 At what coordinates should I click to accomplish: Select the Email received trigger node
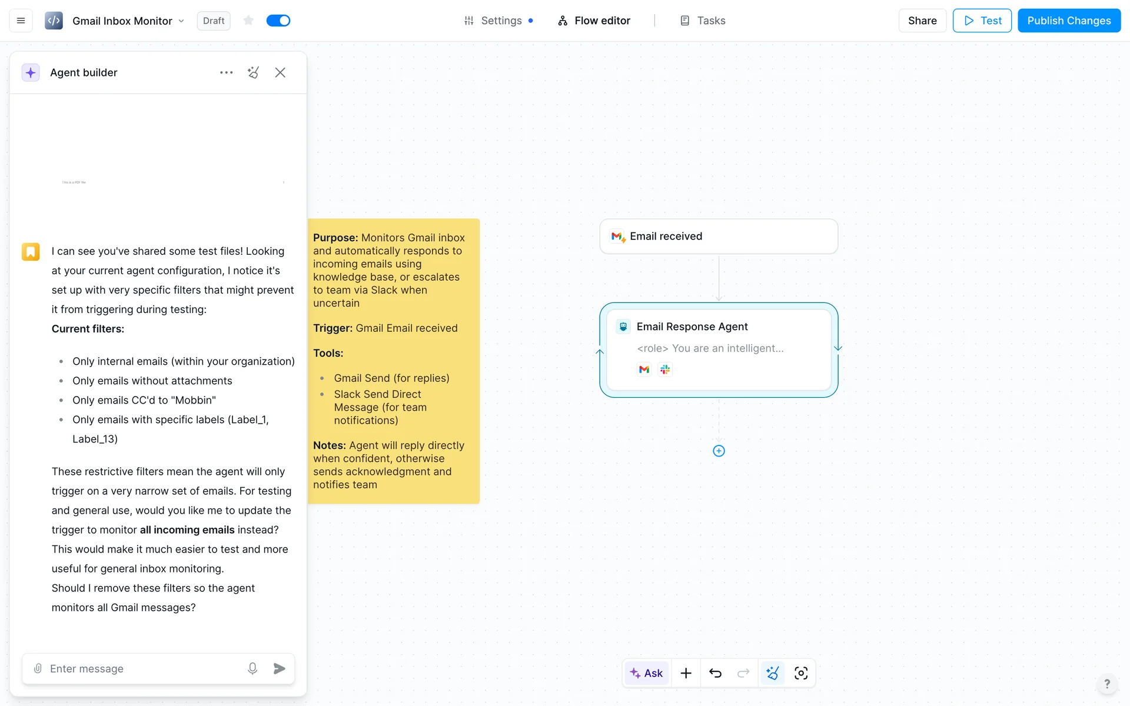[x=718, y=237]
